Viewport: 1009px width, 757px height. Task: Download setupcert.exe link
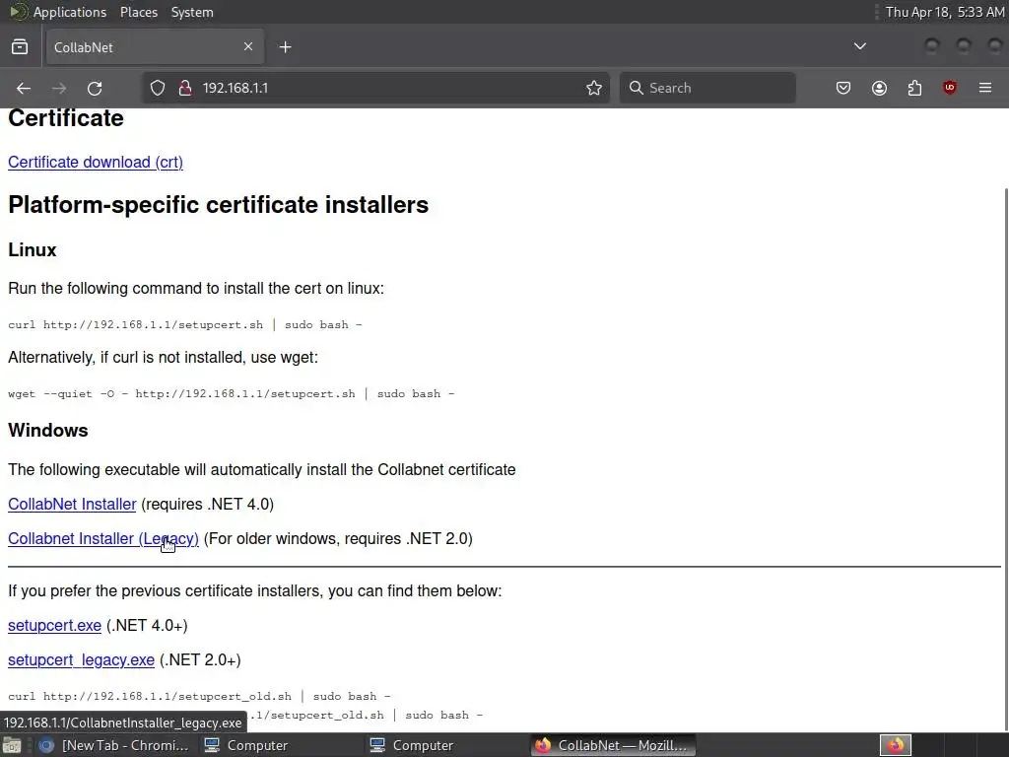[55, 626]
